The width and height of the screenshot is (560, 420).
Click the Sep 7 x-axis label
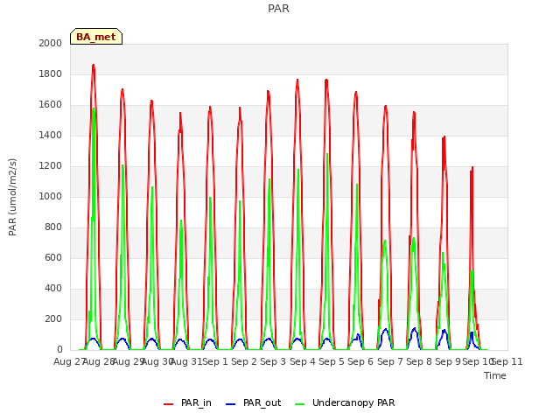point(390,361)
